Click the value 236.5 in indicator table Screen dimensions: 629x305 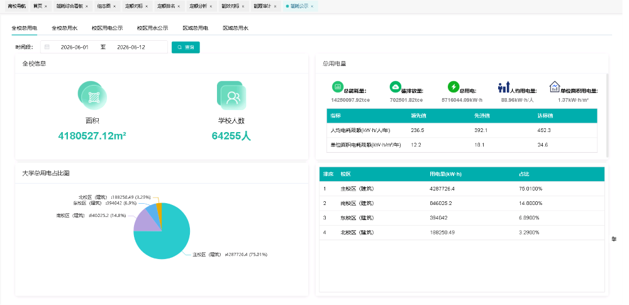pyautogui.click(x=418, y=130)
